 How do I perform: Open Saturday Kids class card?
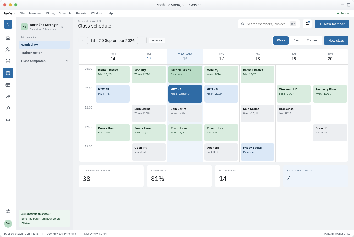click(294, 113)
